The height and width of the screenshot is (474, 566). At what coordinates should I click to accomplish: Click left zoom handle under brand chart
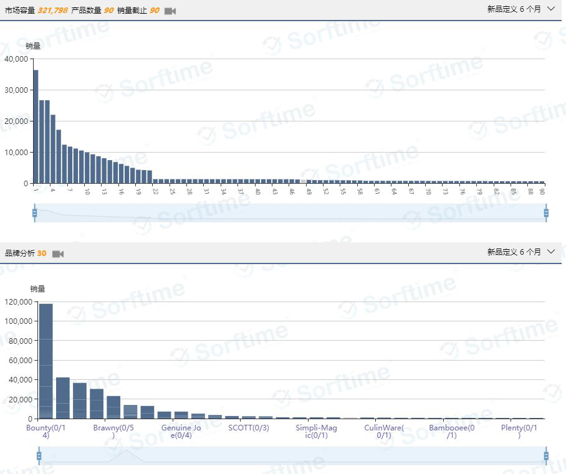pyautogui.click(x=39, y=456)
